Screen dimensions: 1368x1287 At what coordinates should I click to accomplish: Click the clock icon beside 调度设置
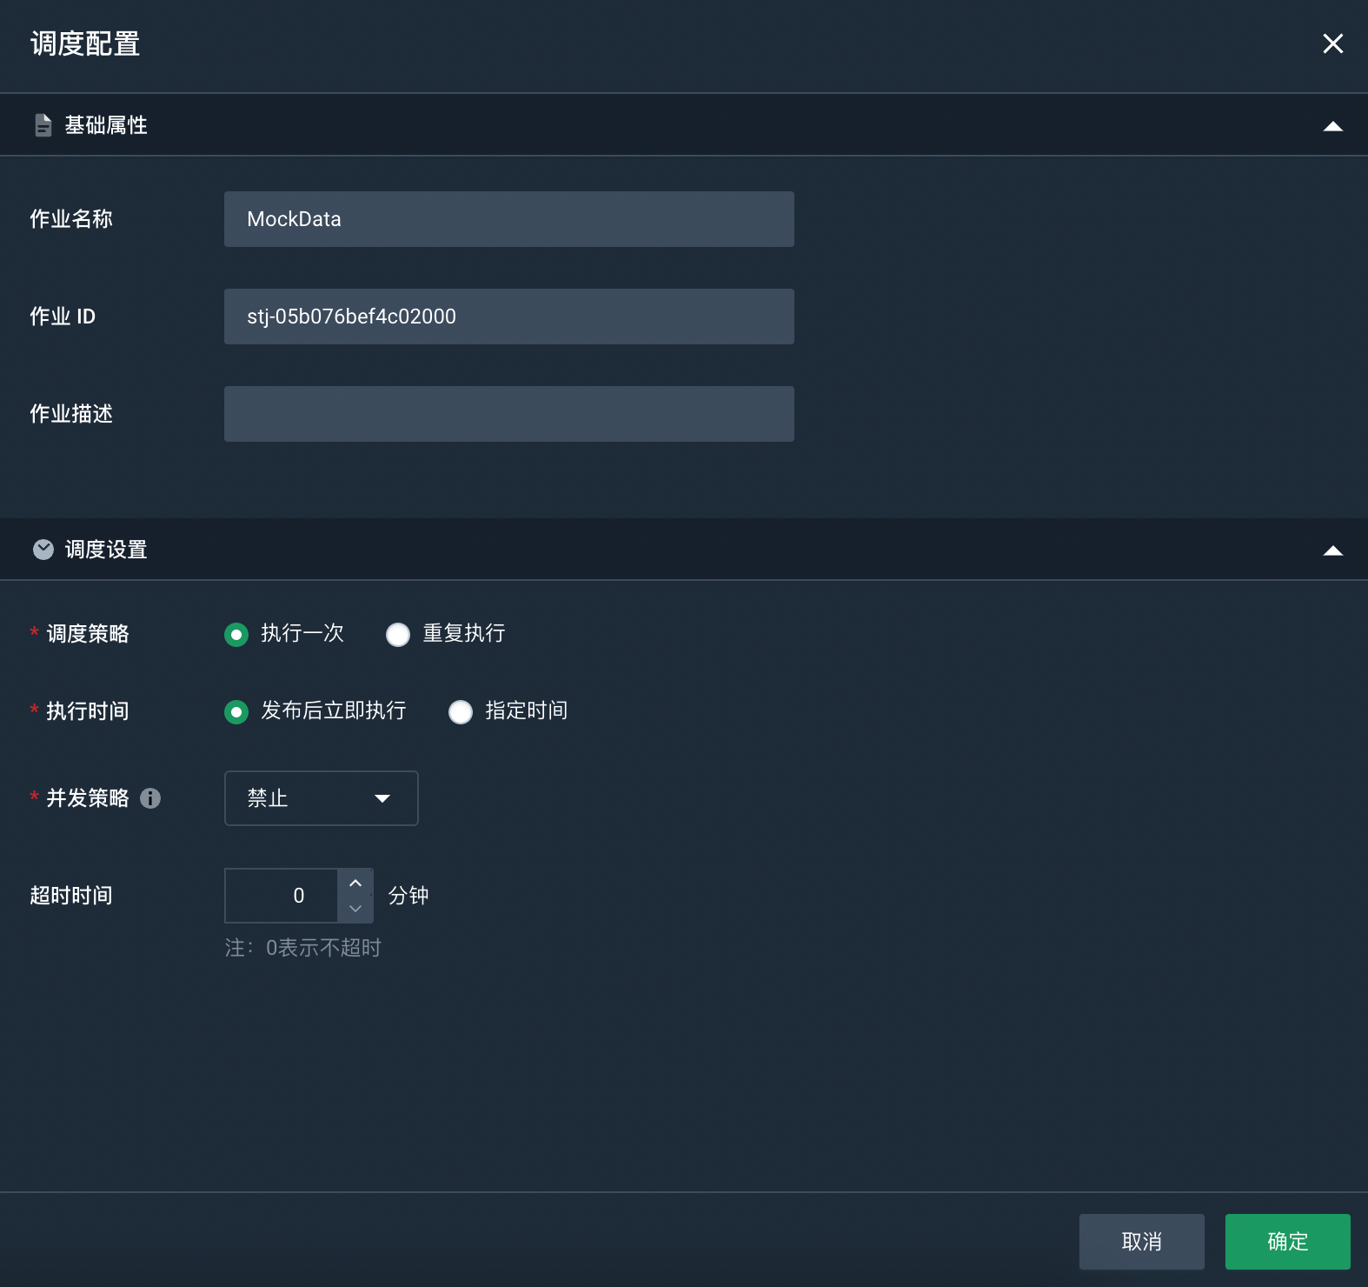click(43, 550)
